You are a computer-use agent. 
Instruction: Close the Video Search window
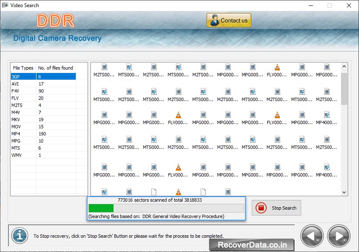(349, 5)
